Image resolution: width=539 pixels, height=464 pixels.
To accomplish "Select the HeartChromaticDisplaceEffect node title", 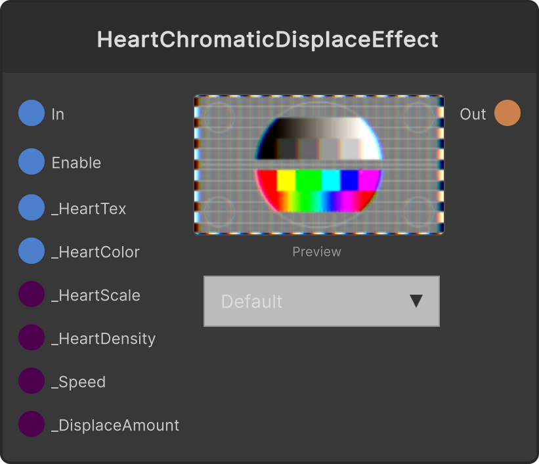I will click(267, 39).
